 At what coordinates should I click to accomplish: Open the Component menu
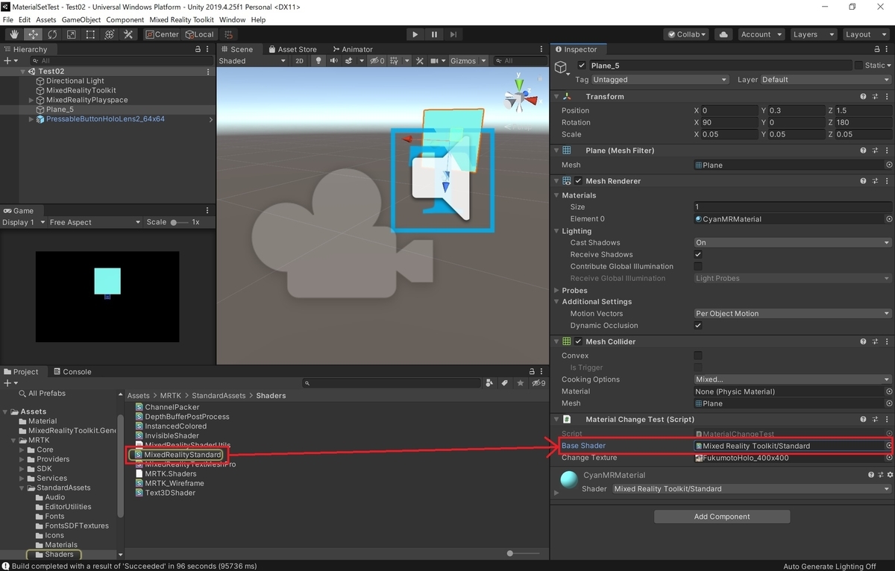[125, 19]
